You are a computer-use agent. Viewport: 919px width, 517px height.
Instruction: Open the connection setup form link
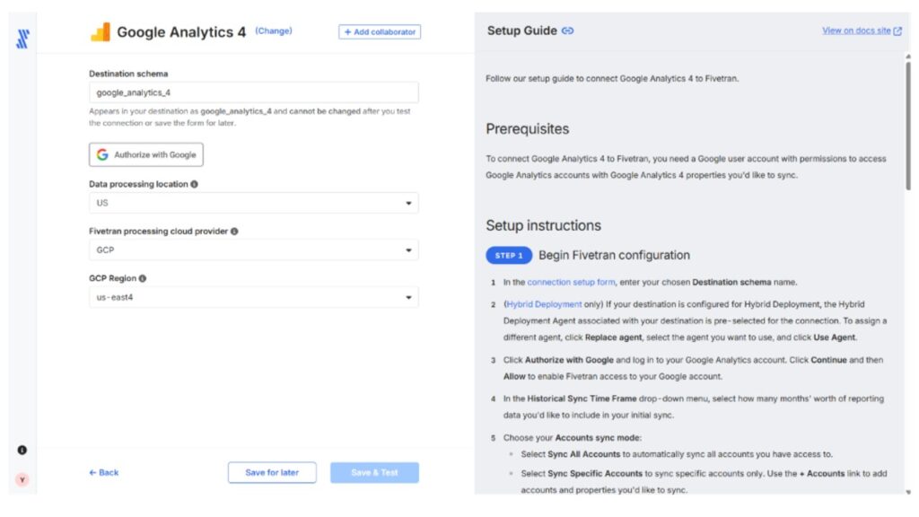click(571, 282)
